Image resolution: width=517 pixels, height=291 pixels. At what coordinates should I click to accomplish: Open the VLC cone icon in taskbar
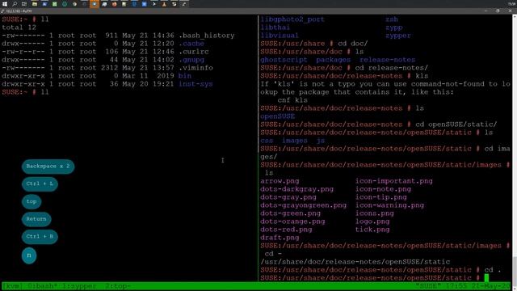tap(164, 4)
